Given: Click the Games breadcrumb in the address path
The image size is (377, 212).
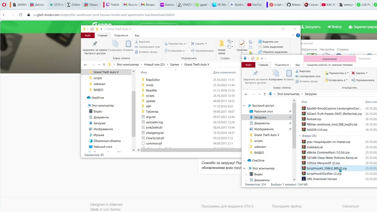Looking at the screenshot, I should (174, 65).
